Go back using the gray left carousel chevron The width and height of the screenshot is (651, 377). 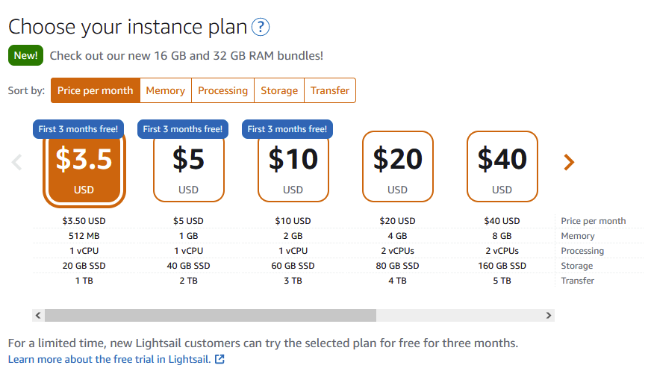pos(16,162)
